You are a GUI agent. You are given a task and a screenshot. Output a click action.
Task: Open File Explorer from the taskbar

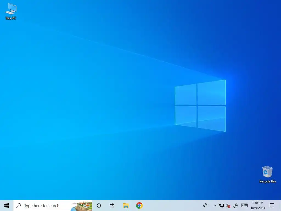coord(126,206)
